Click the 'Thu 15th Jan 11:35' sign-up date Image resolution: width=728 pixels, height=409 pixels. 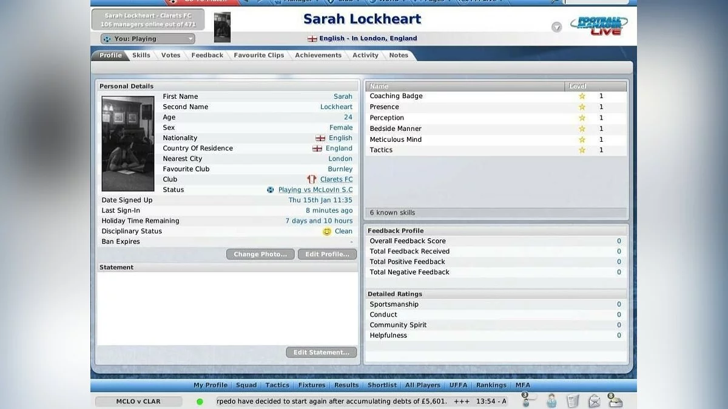coord(320,201)
